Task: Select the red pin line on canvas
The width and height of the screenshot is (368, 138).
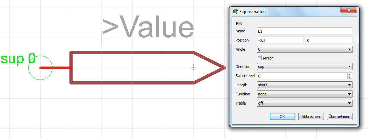Action: [x=55, y=68]
